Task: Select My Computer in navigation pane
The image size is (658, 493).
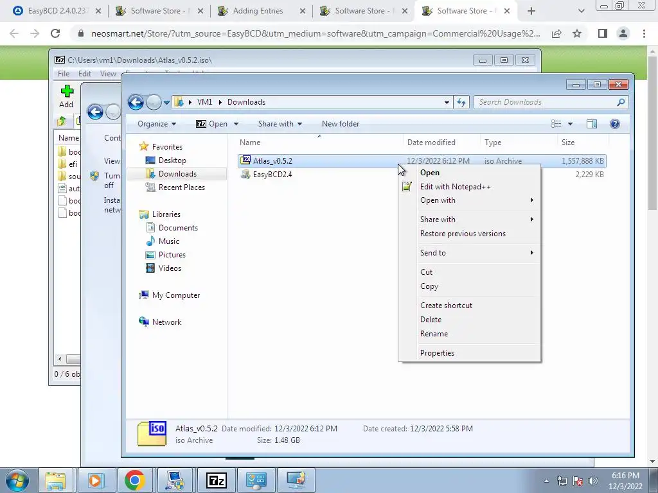Action: click(176, 295)
